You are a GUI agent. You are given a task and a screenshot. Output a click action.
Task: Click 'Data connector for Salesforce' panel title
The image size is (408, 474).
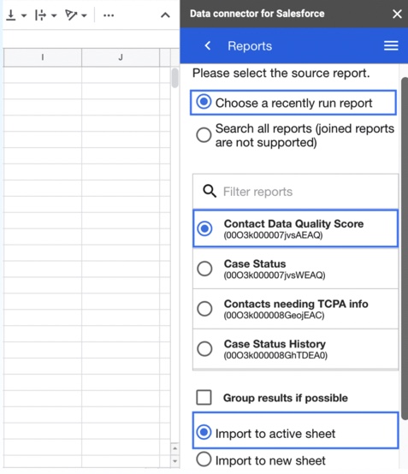(x=257, y=14)
